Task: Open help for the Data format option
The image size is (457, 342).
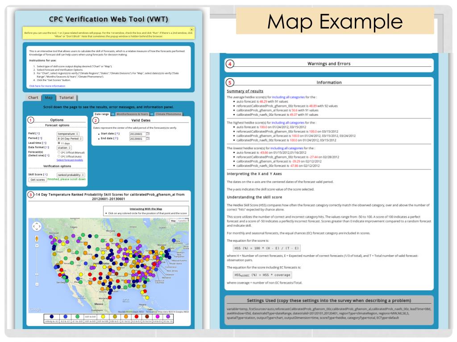Action: pyautogui.click(x=46, y=147)
